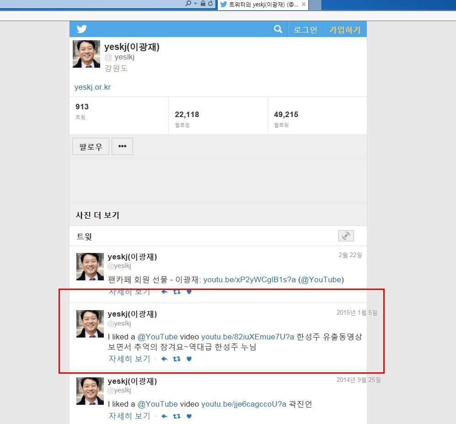The image size is (456, 424).
Task: Like the 곽진언 tweet
Action: point(189,416)
